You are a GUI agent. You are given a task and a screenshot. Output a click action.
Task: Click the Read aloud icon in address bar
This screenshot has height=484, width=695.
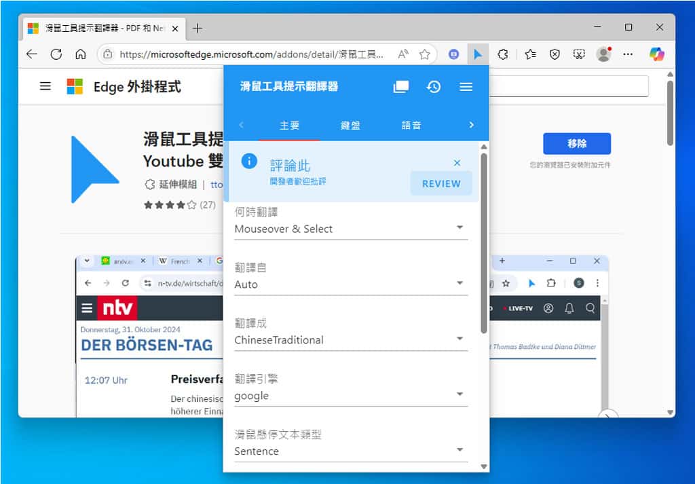tap(403, 54)
